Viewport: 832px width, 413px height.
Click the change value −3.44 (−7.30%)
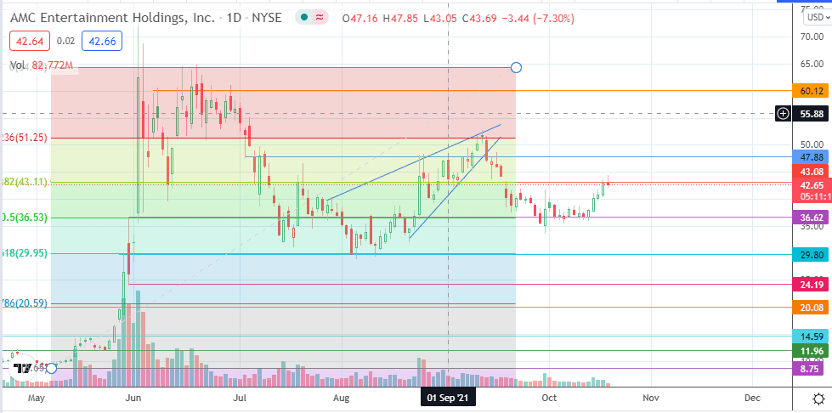(x=537, y=19)
